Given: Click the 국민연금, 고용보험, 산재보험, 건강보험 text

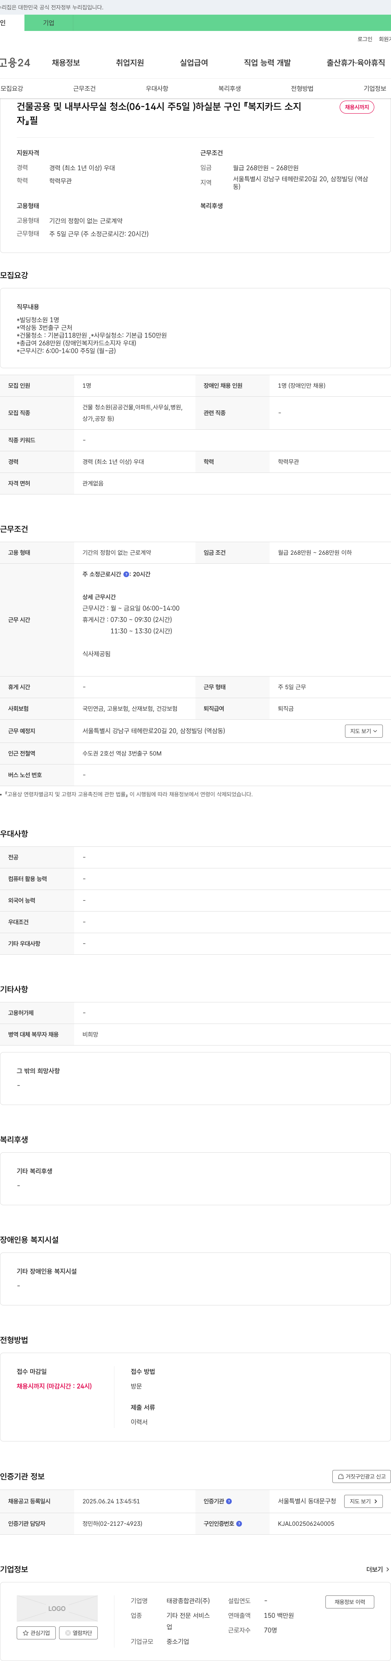Looking at the screenshot, I should [130, 709].
